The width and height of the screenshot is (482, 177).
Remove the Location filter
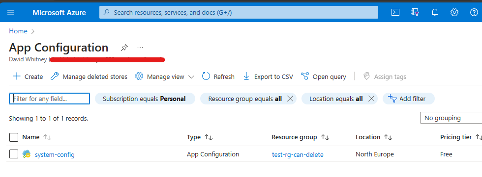371,99
